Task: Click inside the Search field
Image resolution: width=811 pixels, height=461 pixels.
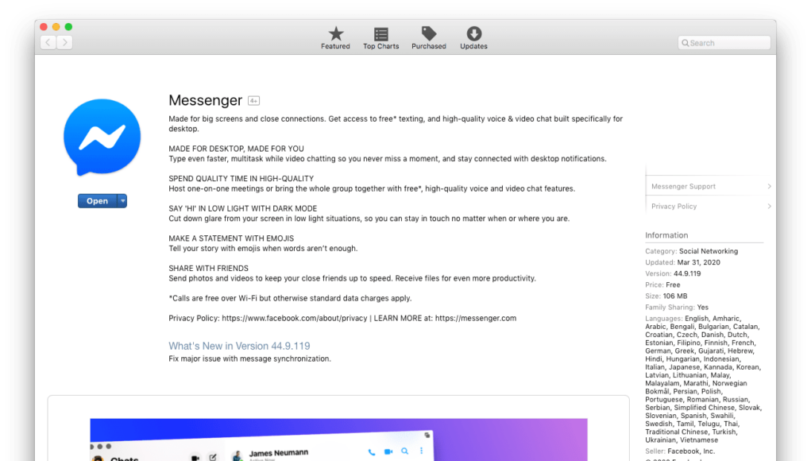Action: point(724,43)
